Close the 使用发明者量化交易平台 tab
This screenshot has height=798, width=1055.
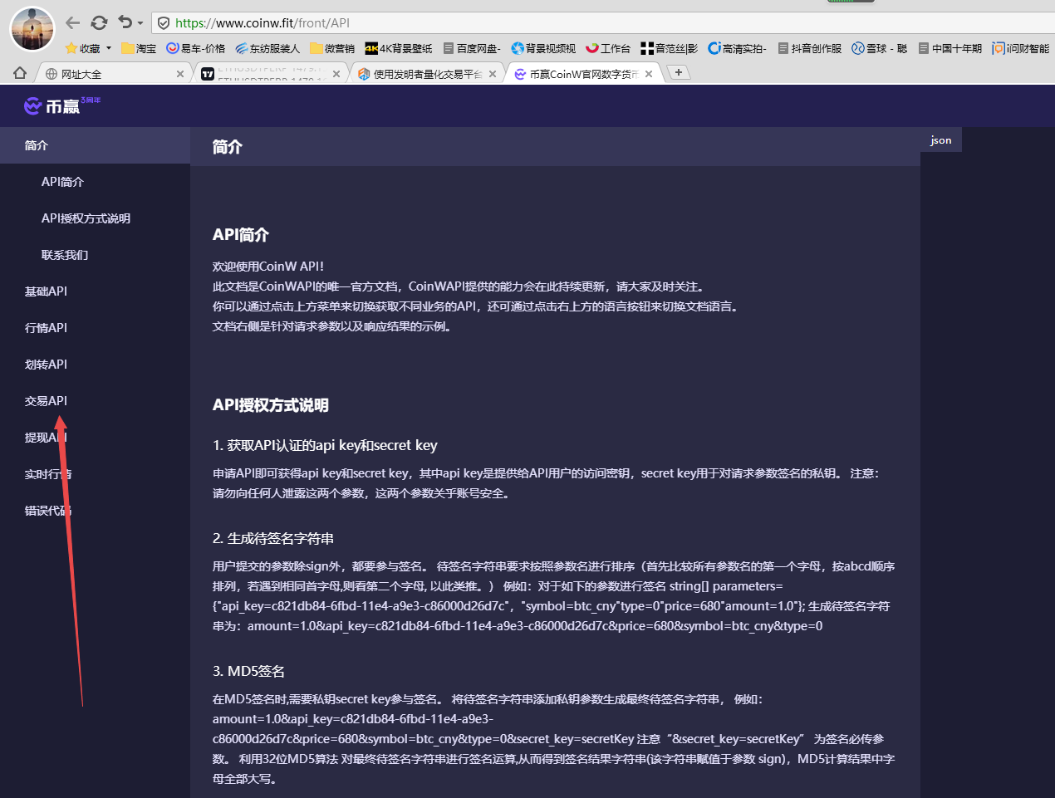[x=493, y=74]
